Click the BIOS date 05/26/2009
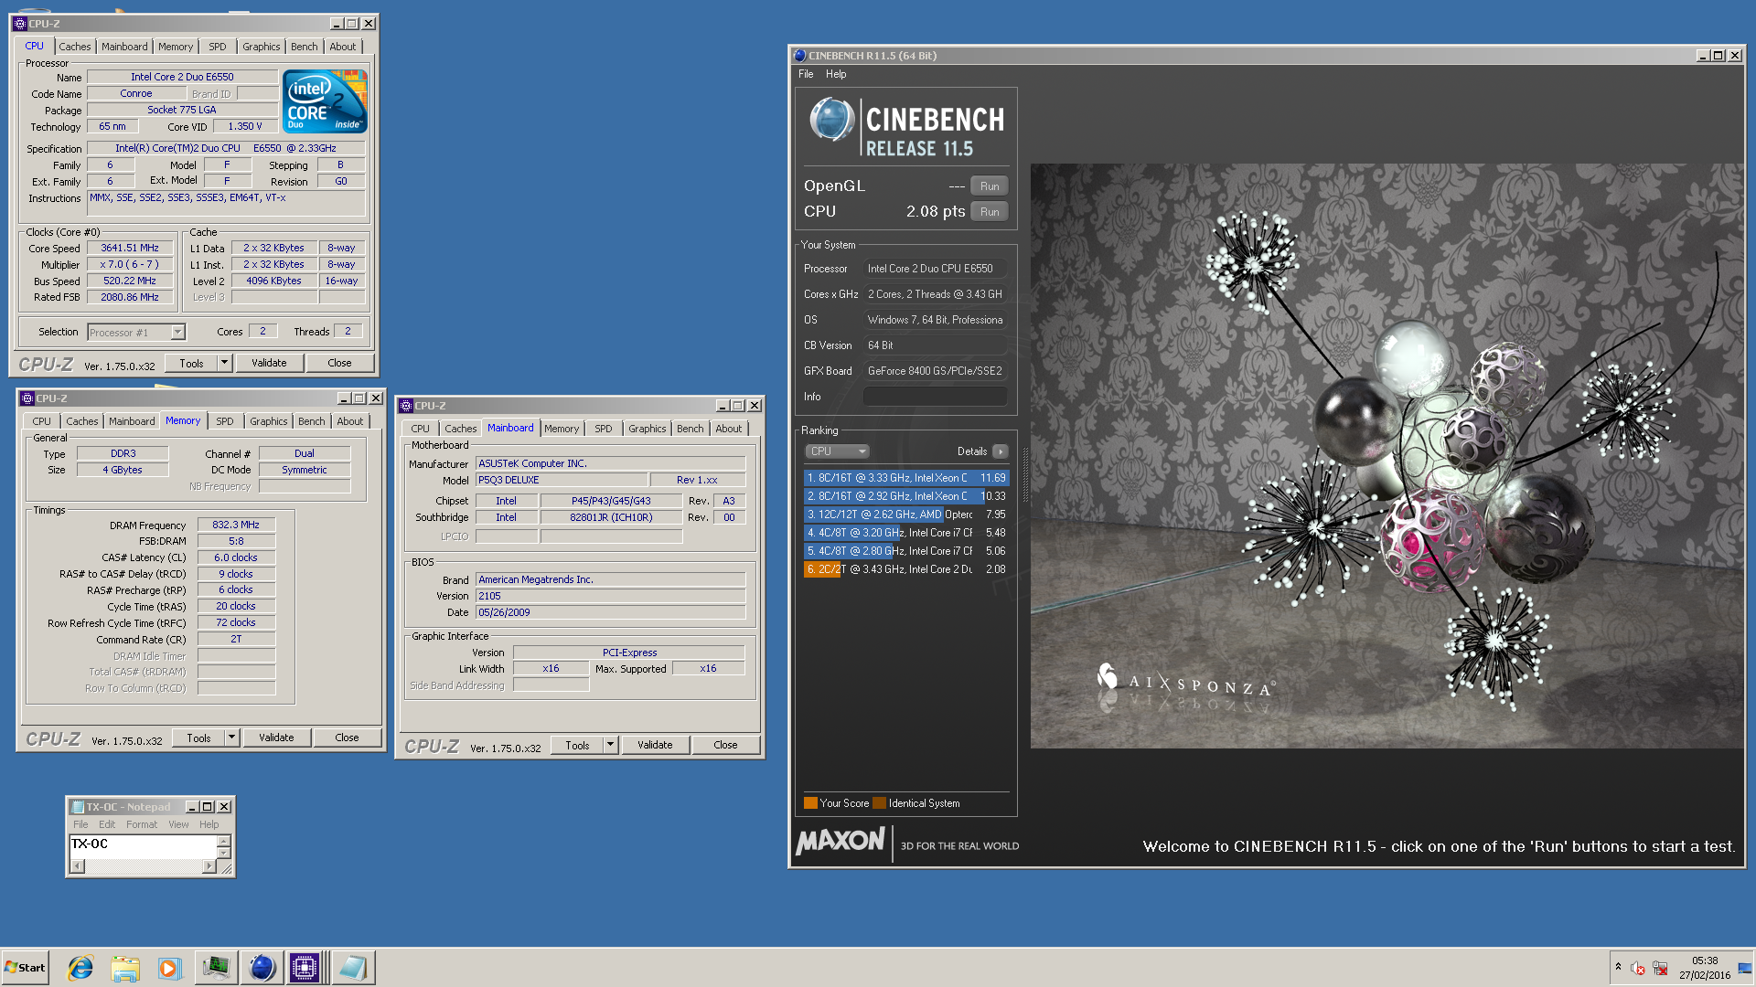This screenshot has height=987, width=1756. click(611, 612)
